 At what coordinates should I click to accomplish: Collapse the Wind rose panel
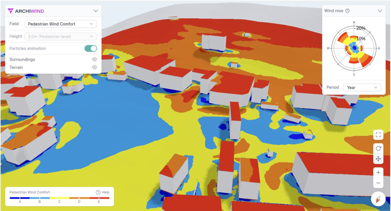point(380,11)
